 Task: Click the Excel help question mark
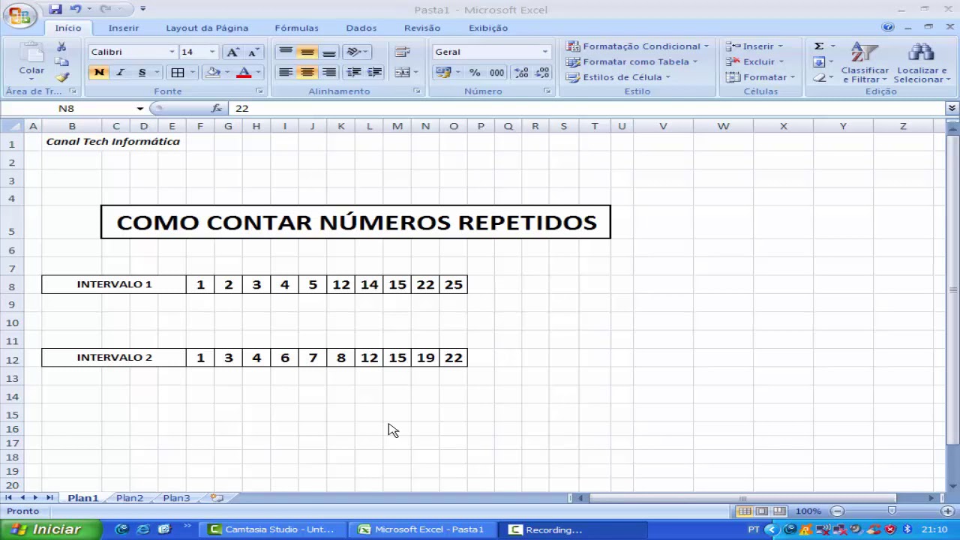click(888, 27)
